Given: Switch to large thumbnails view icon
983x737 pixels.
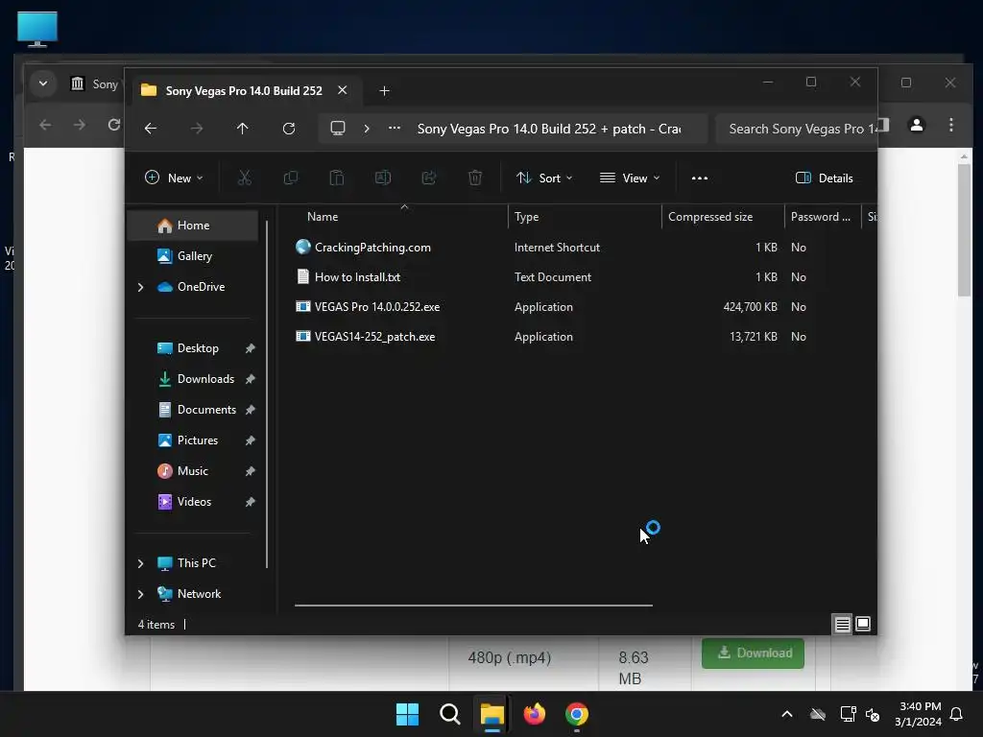Looking at the screenshot, I should click(x=863, y=624).
